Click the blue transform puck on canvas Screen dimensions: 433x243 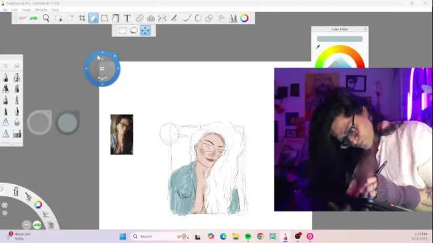102,68
